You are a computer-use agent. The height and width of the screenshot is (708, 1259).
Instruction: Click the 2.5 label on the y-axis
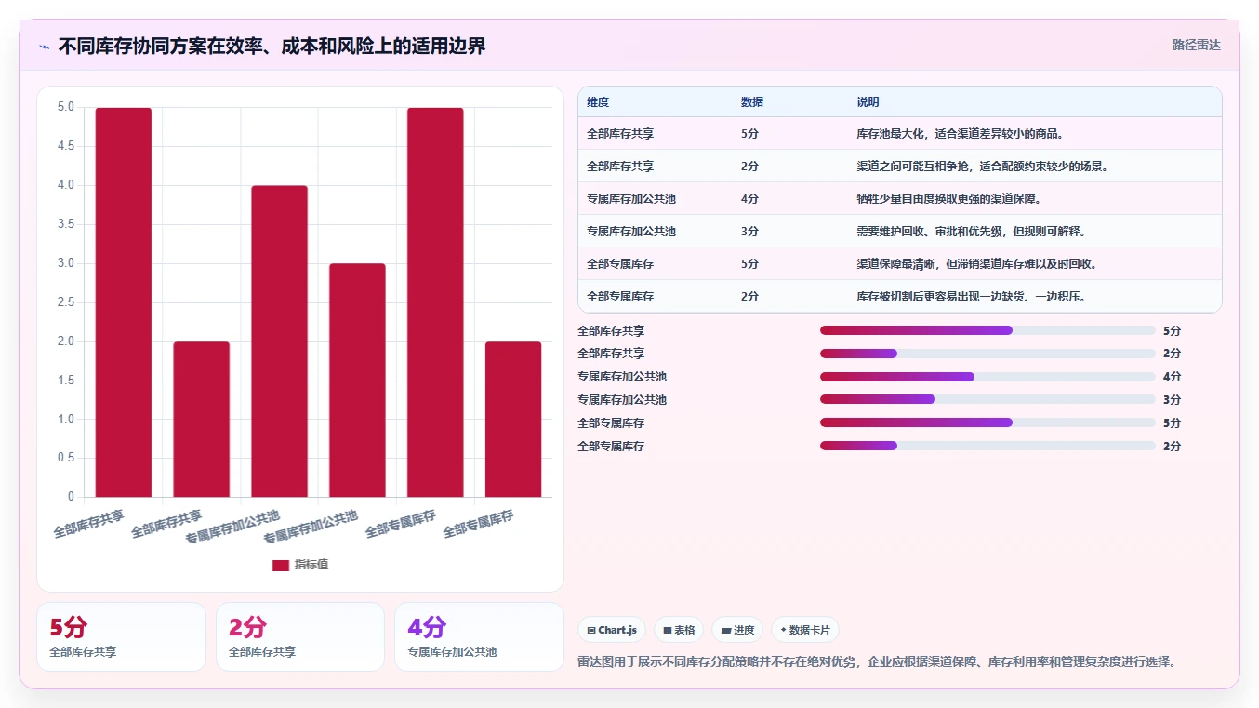click(x=65, y=302)
